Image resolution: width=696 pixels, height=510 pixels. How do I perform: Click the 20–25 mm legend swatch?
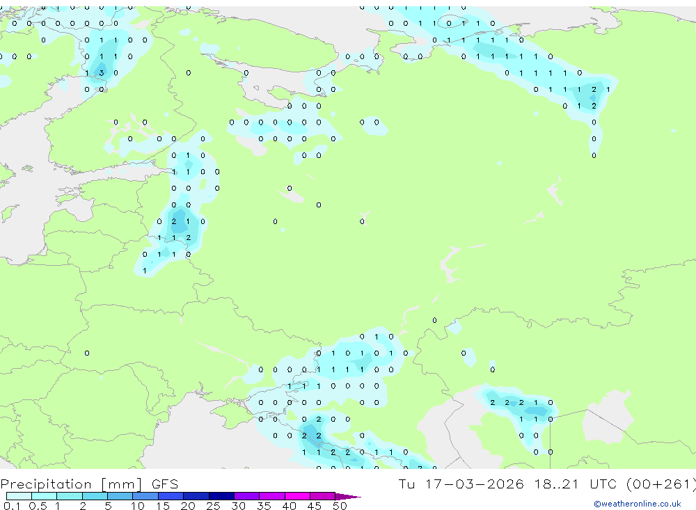point(196,496)
